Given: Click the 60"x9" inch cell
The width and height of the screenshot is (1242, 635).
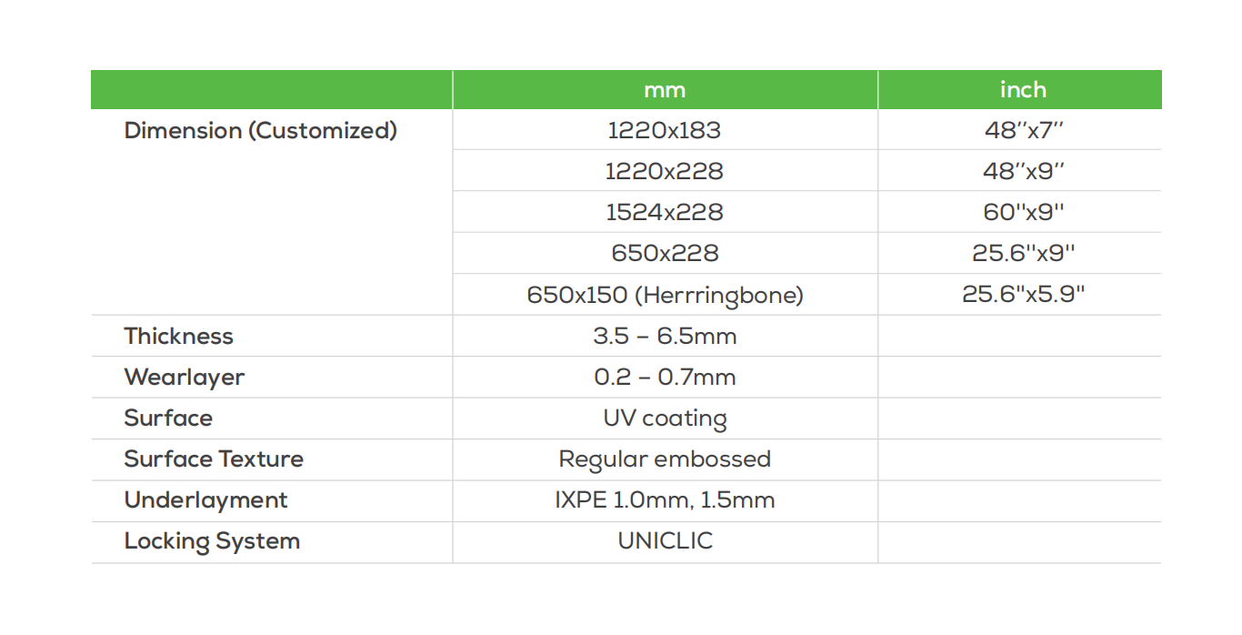Looking at the screenshot, I should coord(1023,212).
